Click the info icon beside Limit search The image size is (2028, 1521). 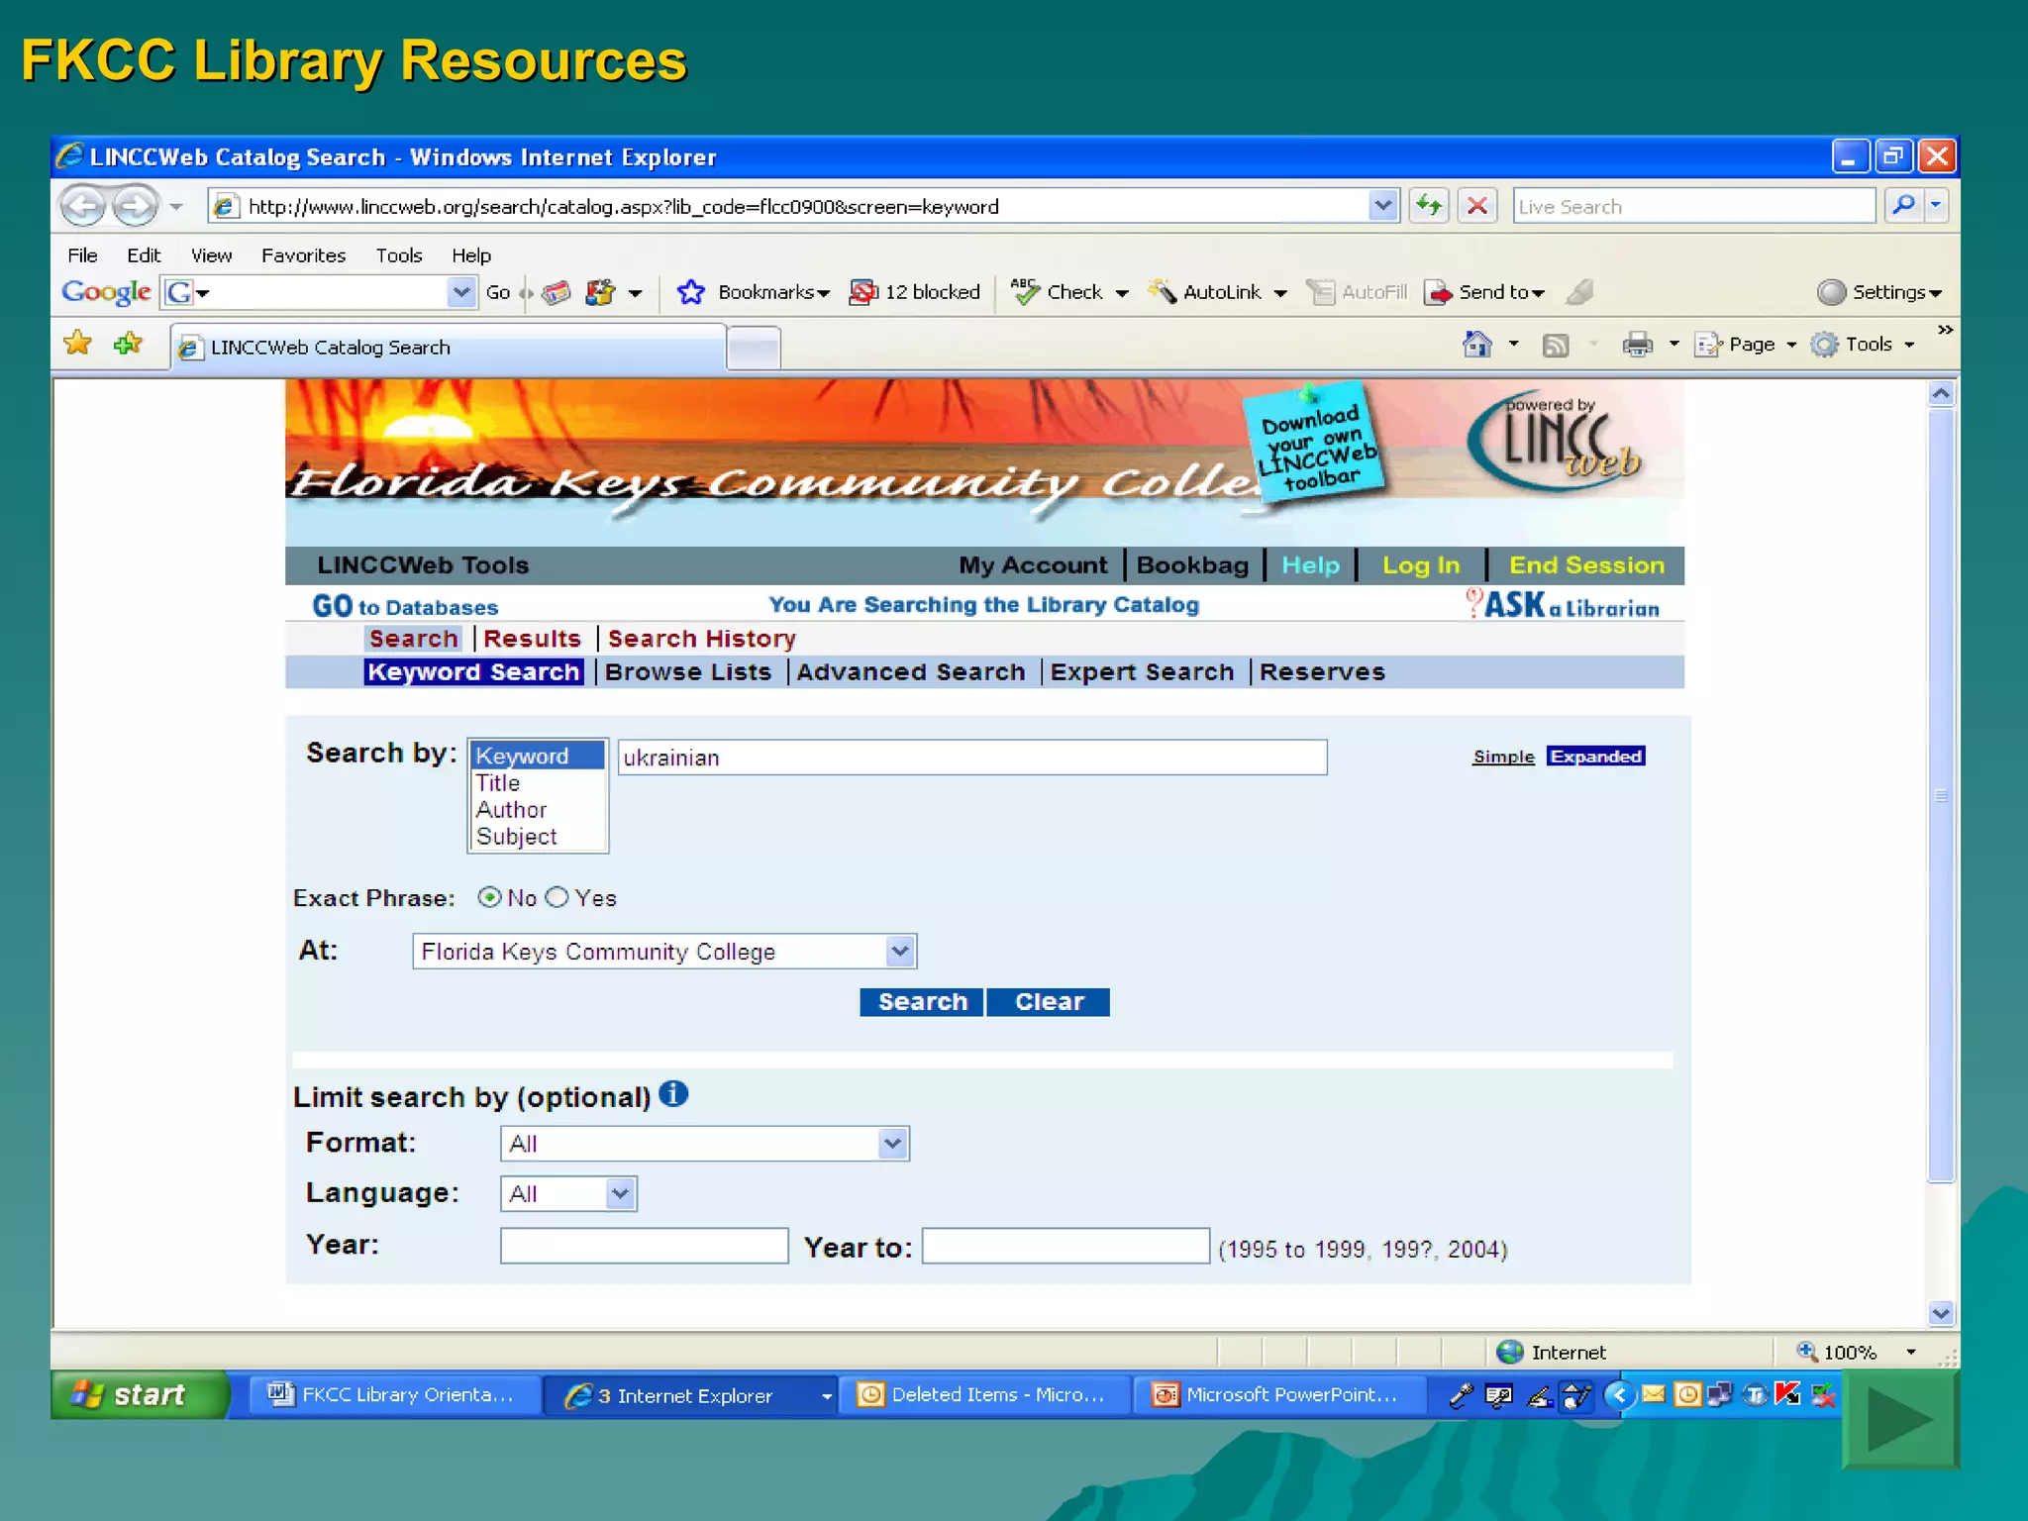673,1094
